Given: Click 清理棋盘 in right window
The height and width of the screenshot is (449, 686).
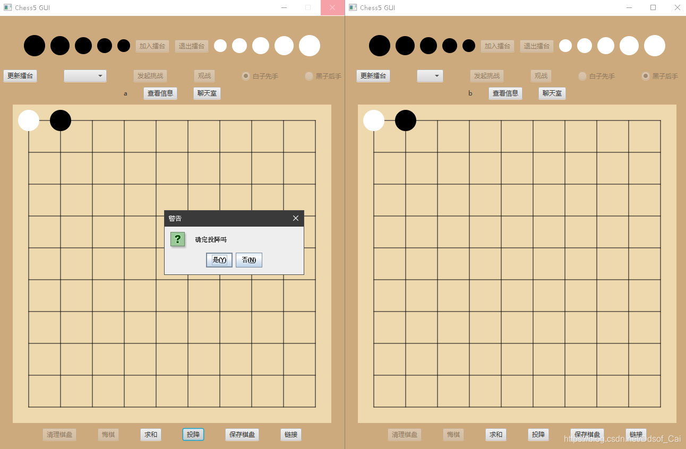Looking at the screenshot, I should click(405, 435).
